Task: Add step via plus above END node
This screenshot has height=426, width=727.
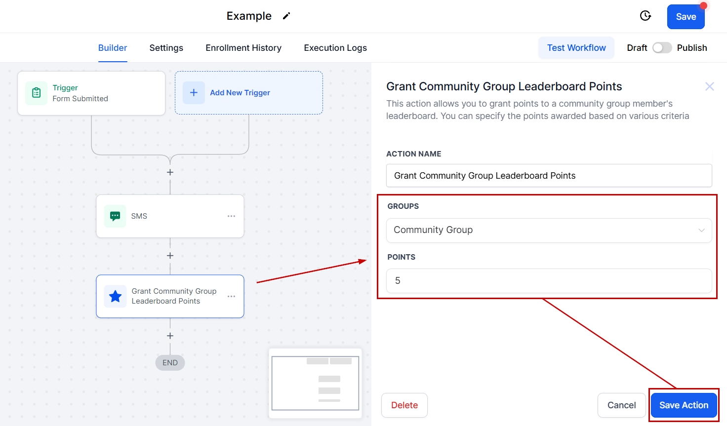Action: point(170,336)
